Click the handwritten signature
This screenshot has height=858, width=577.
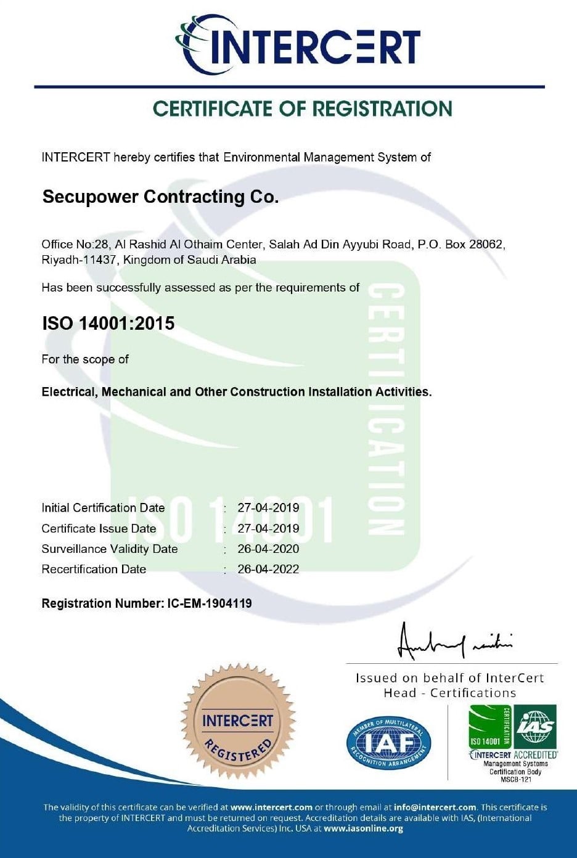coord(455,641)
